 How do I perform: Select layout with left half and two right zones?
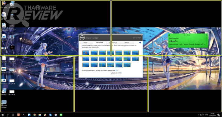135,53
